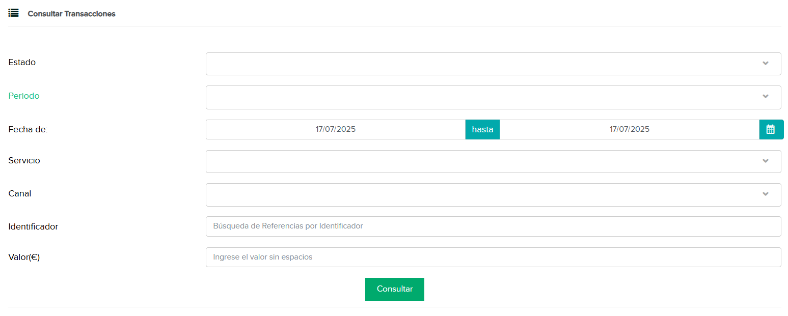
Task: Click the list icon beside Consultar Transacciones
Action: click(x=13, y=13)
